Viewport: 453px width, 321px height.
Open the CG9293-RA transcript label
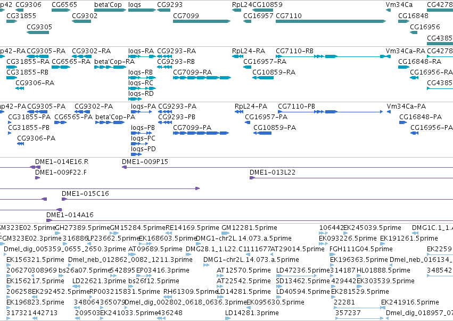click(177, 51)
